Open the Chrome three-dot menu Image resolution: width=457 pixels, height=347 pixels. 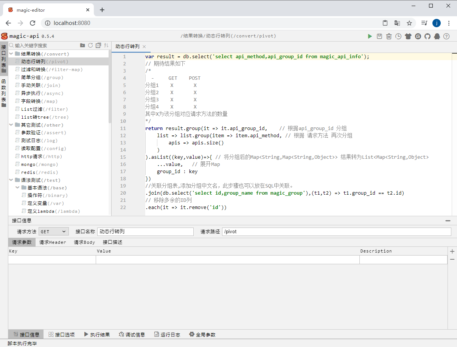449,23
